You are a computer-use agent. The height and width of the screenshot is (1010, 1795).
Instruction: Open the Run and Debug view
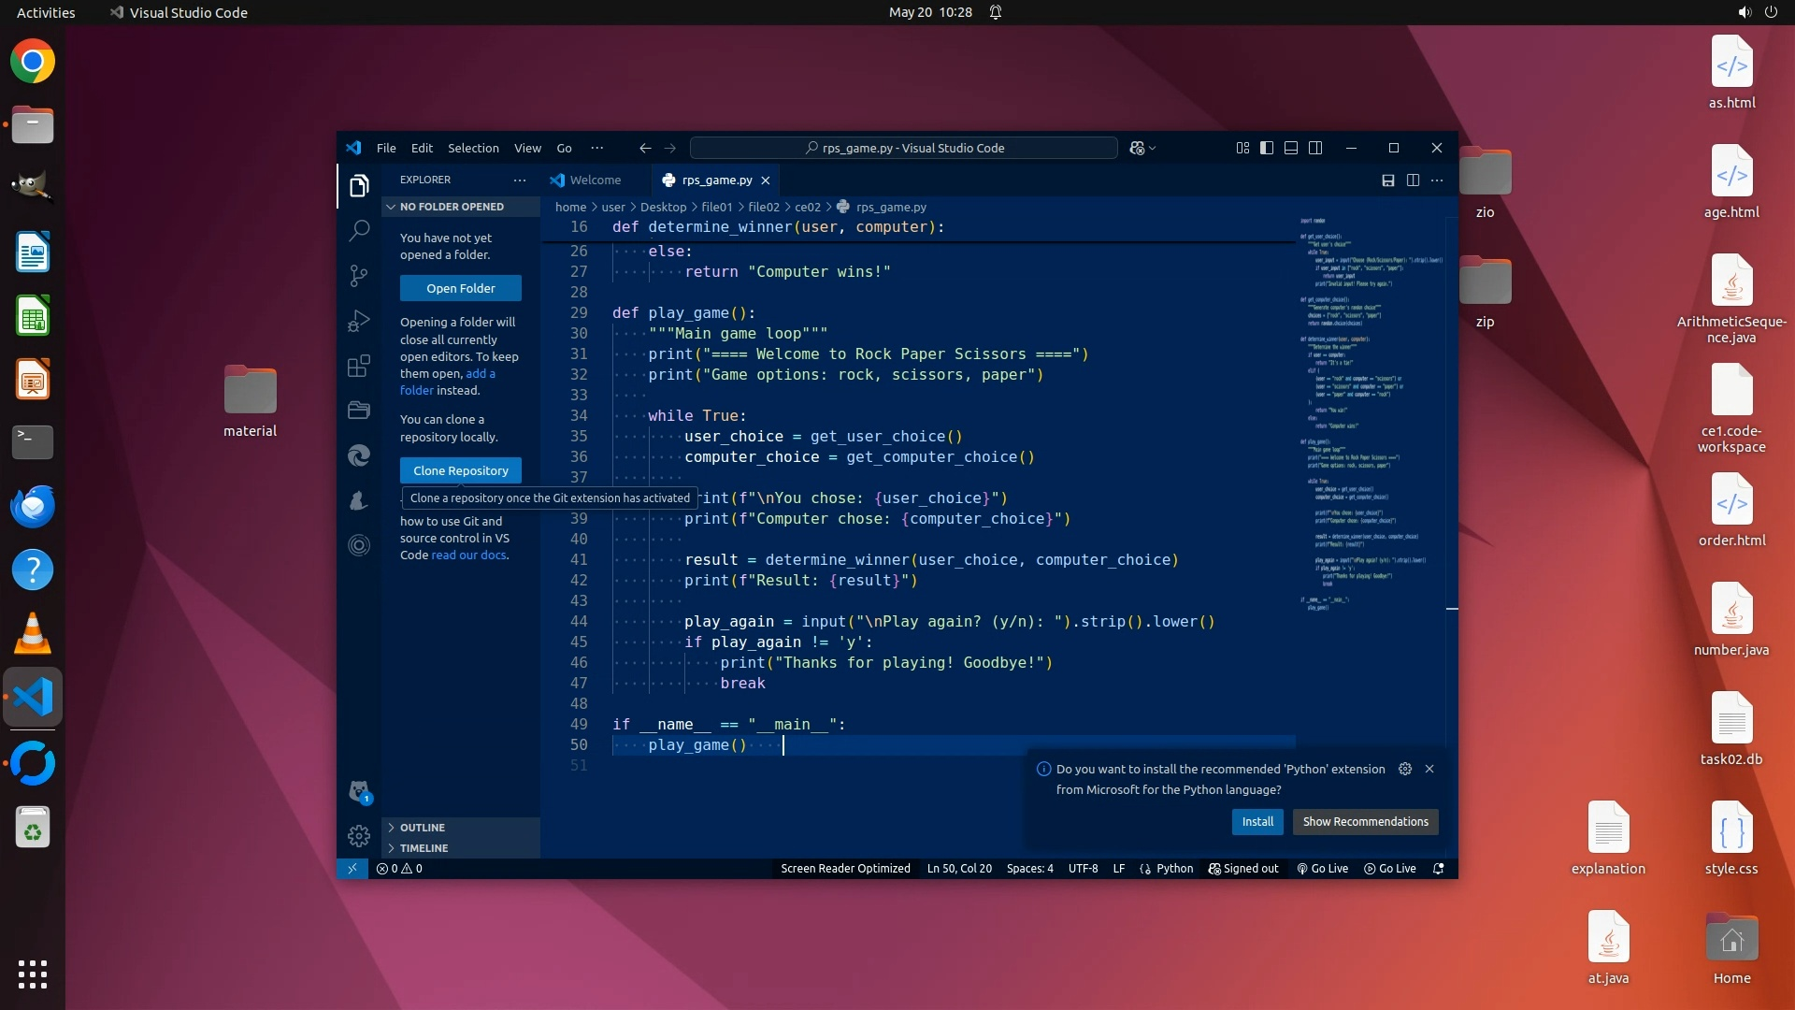(359, 321)
